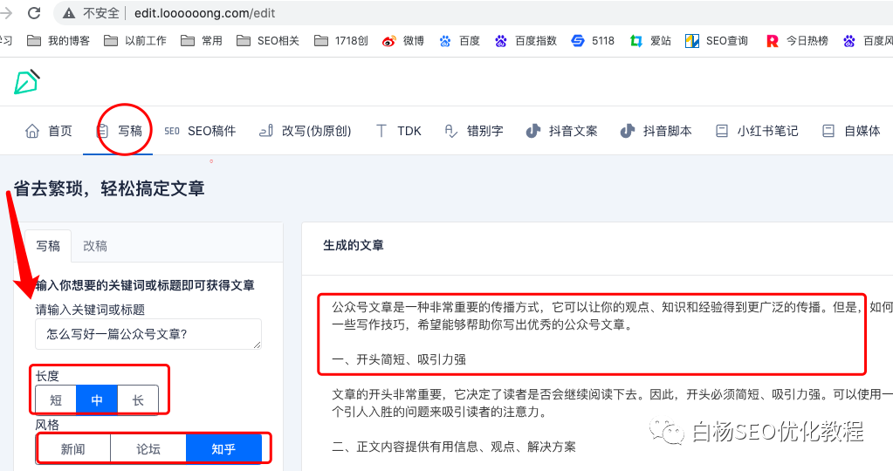This screenshot has width=893, height=471.
Task: Click the home icon next to 首页
Action: point(32,131)
